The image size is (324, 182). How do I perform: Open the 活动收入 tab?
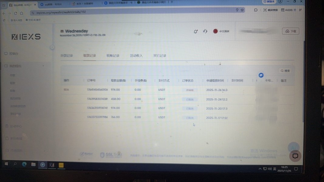coord(136,56)
